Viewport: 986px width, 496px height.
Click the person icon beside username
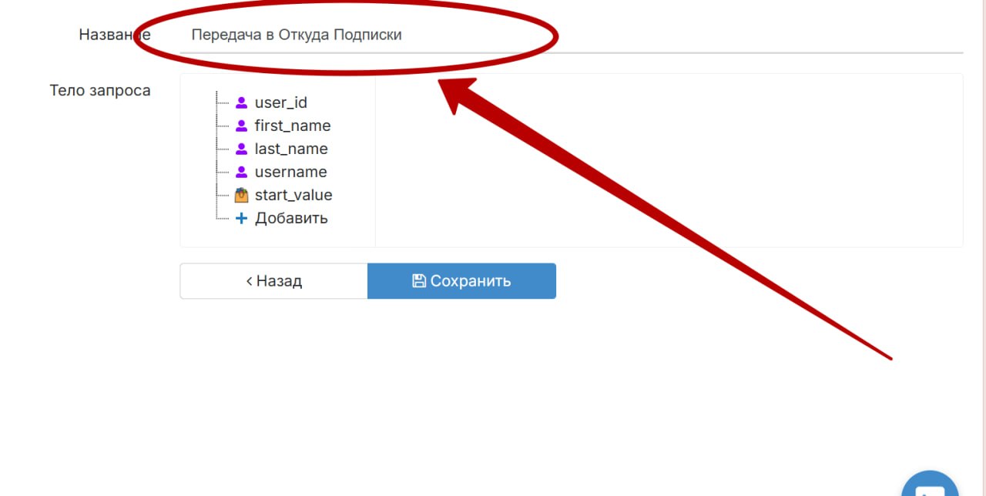tap(241, 172)
